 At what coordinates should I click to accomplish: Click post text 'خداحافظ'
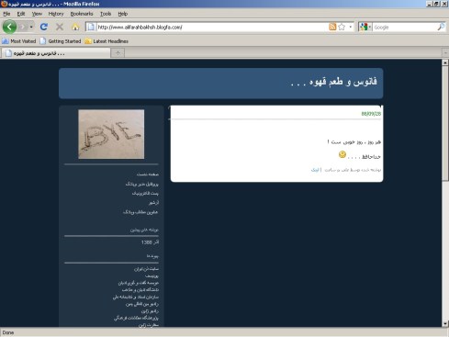tap(371, 157)
